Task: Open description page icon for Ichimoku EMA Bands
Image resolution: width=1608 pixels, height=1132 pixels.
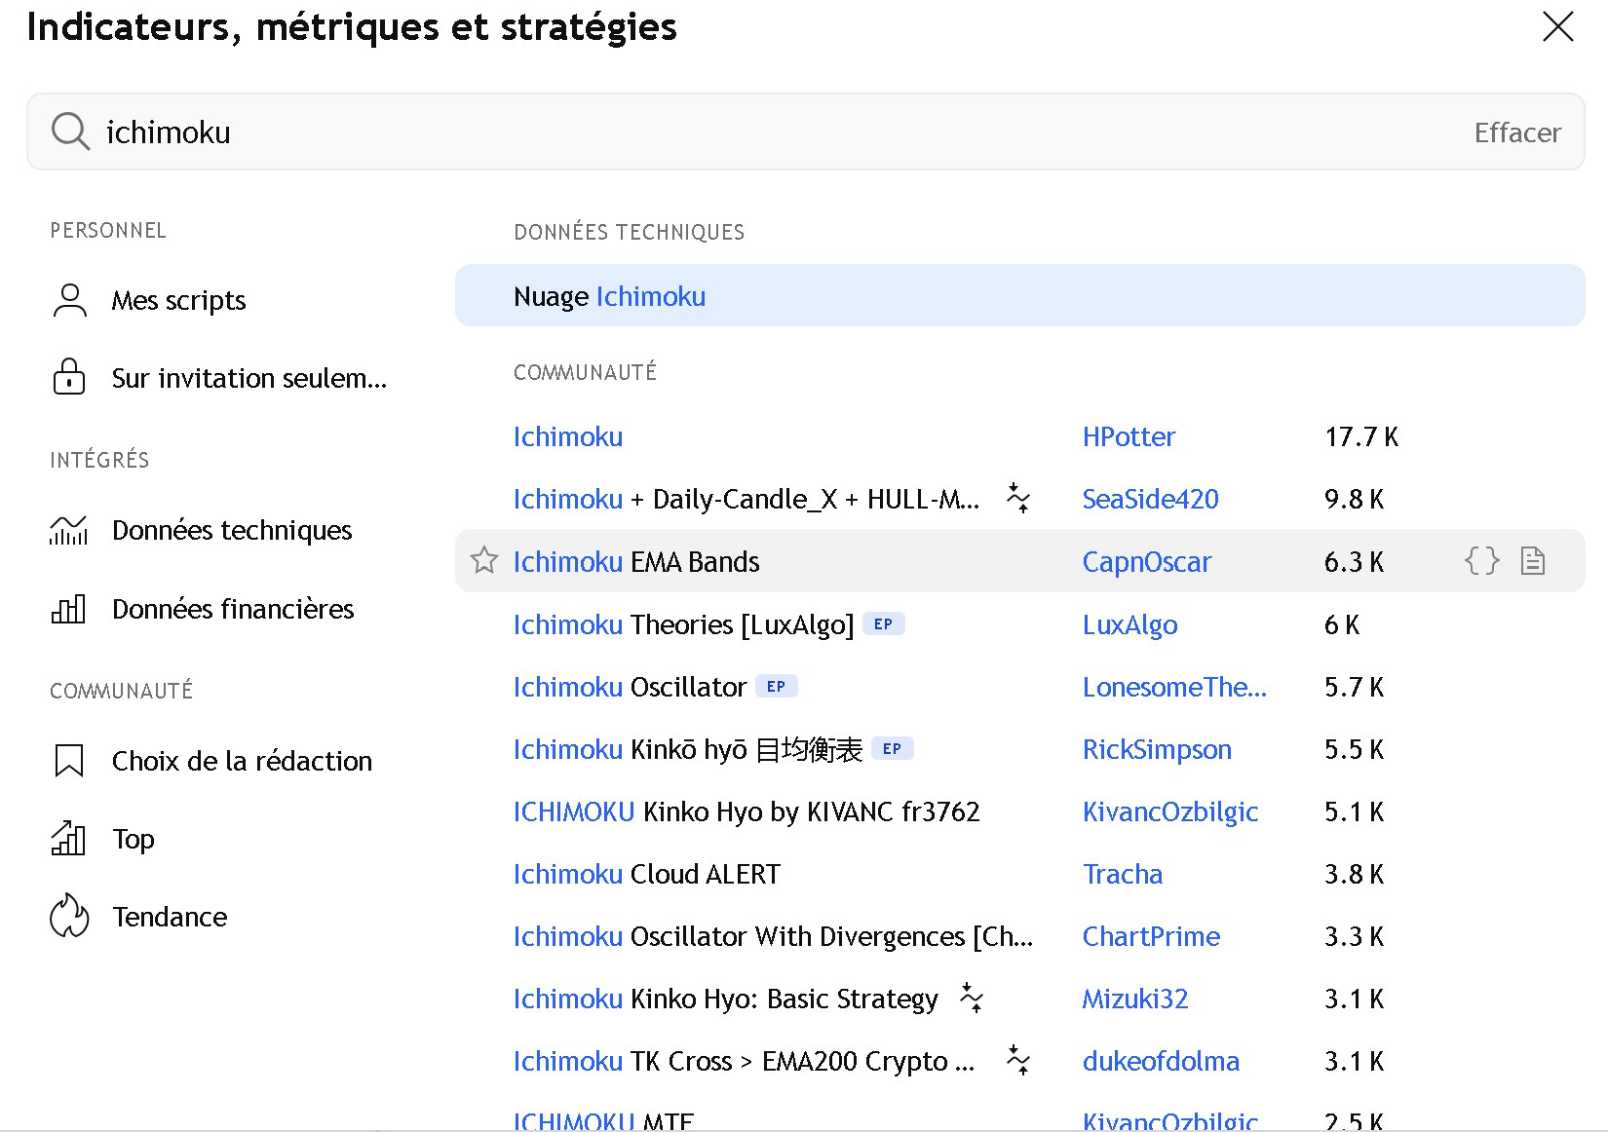Action: 1533,561
